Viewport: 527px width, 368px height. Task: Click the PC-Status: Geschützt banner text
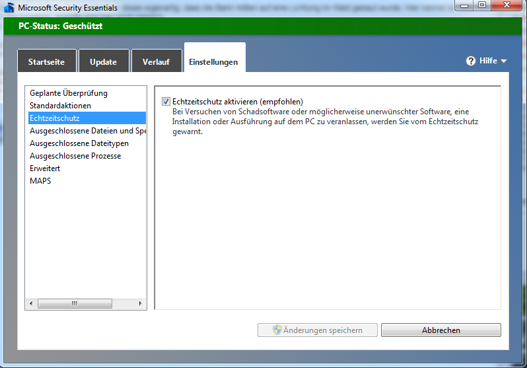pyautogui.click(x=61, y=26)
